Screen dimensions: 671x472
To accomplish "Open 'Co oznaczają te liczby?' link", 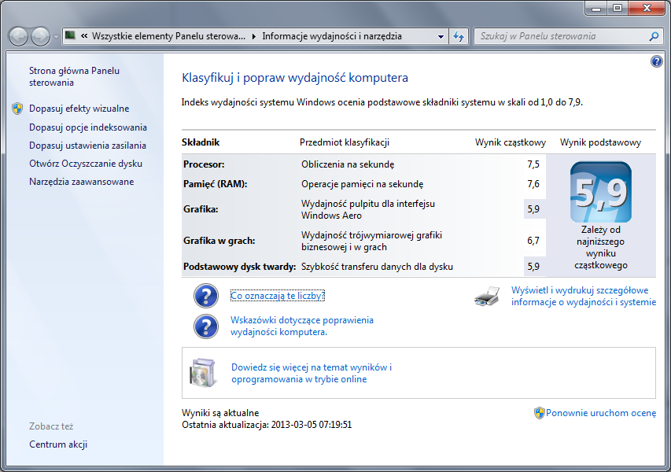I will (278, 296).
